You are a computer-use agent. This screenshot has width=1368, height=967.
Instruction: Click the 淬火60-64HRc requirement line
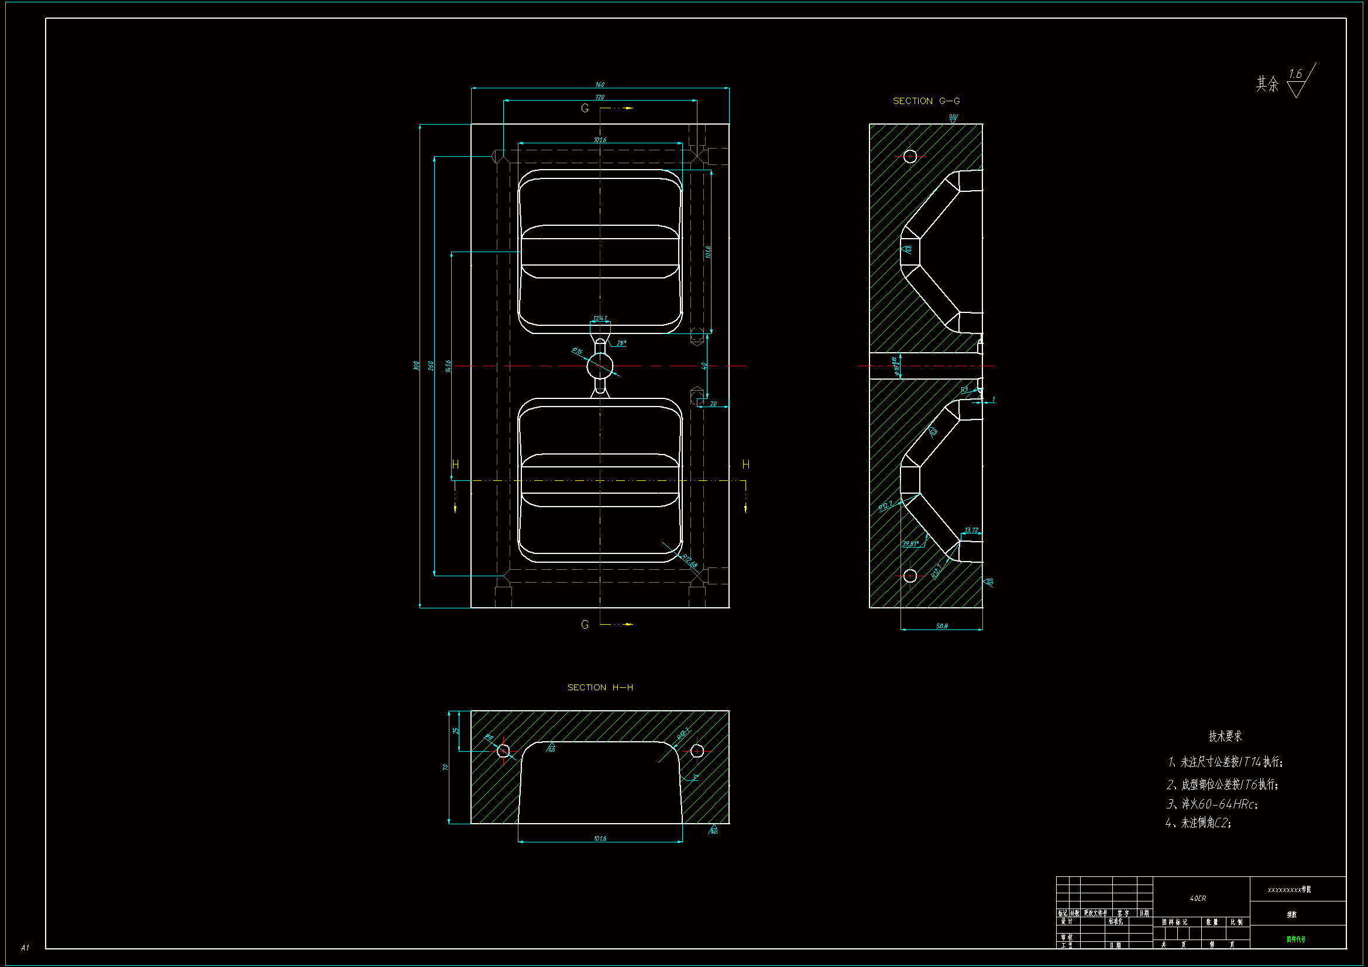tap(1212, 804)
